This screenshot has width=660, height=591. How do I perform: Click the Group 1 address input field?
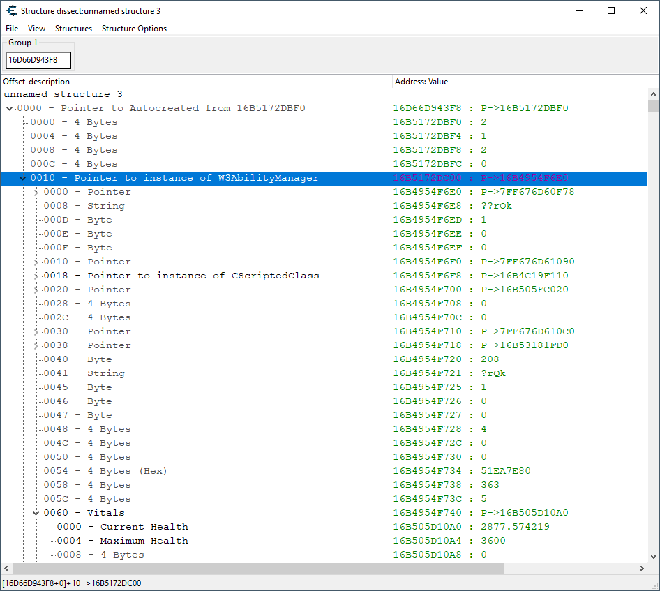[38, 61]
